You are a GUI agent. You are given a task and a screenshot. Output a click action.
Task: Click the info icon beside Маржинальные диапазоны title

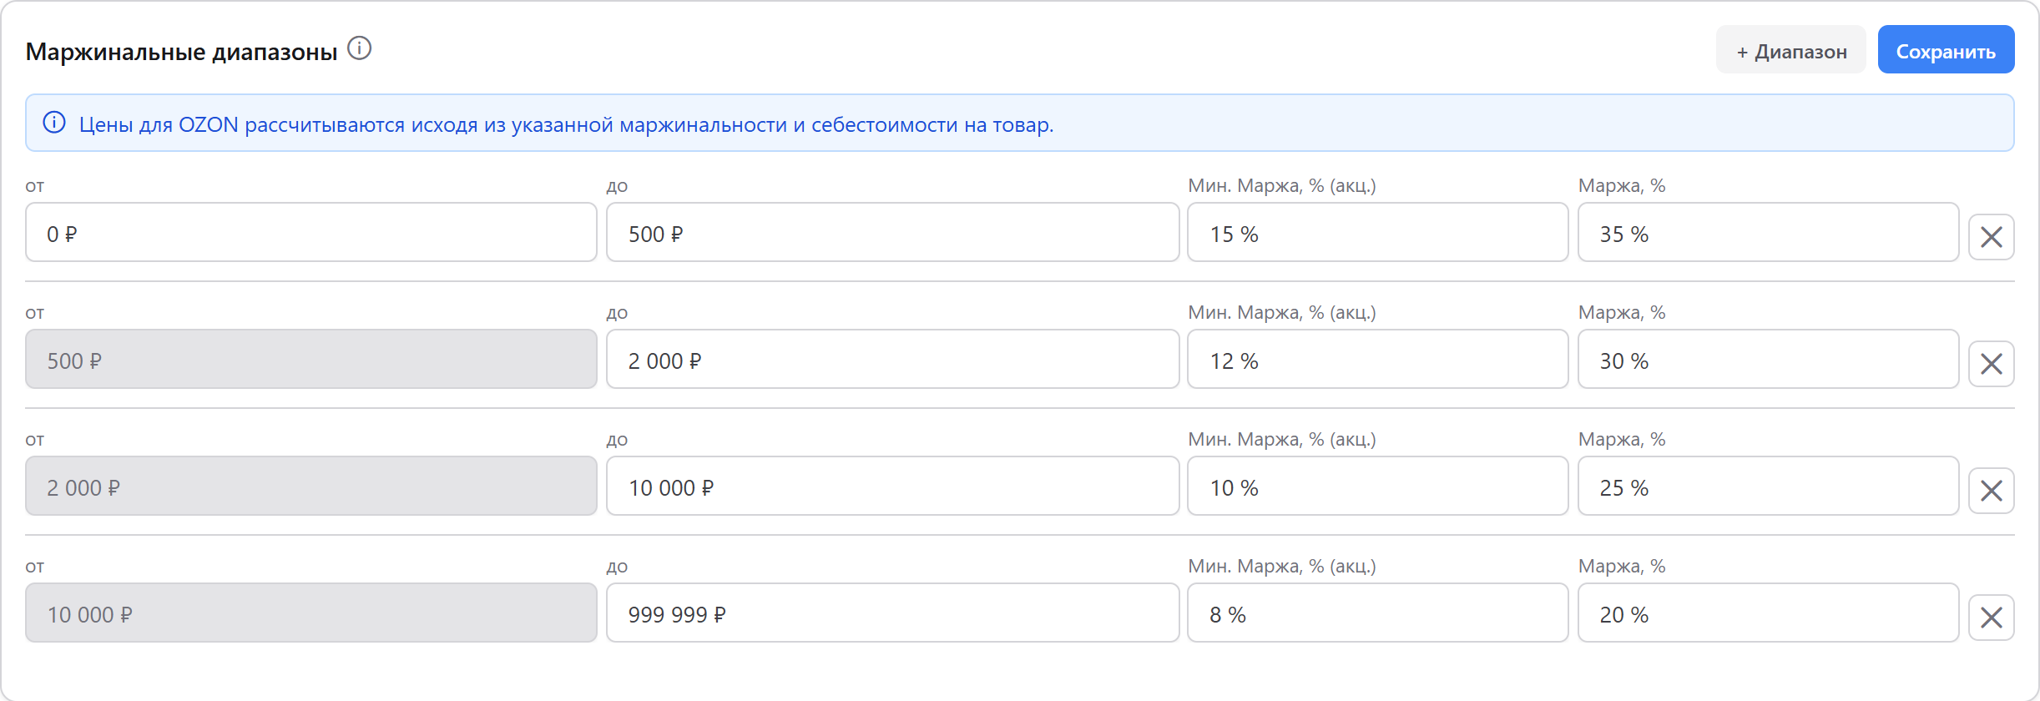(359, 48)
